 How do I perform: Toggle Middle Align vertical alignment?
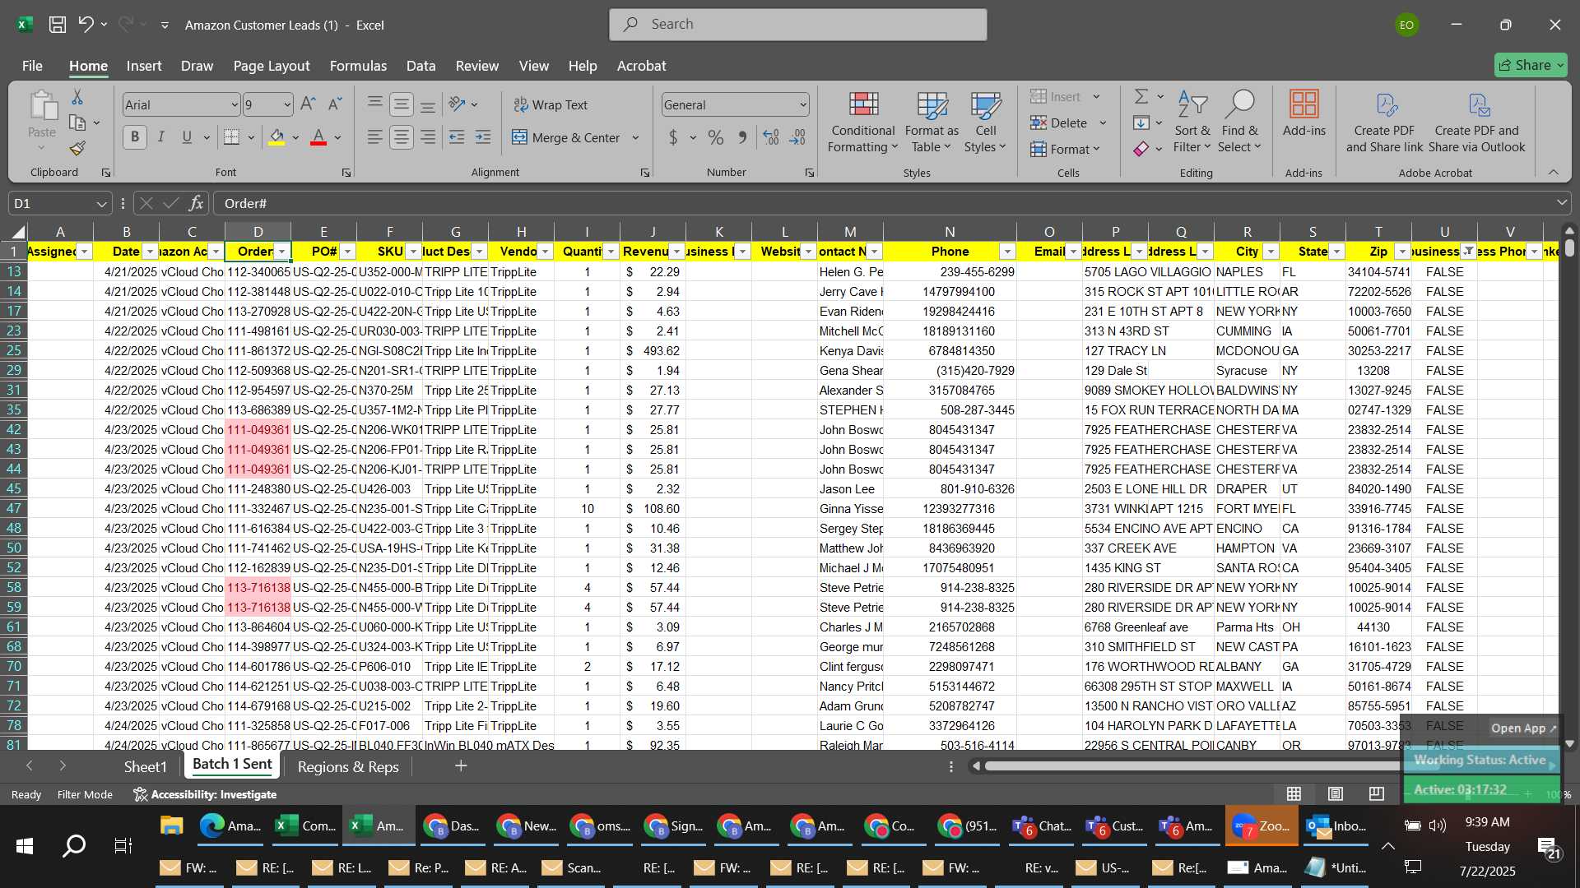pyautogui.click(x=402, y=104)
